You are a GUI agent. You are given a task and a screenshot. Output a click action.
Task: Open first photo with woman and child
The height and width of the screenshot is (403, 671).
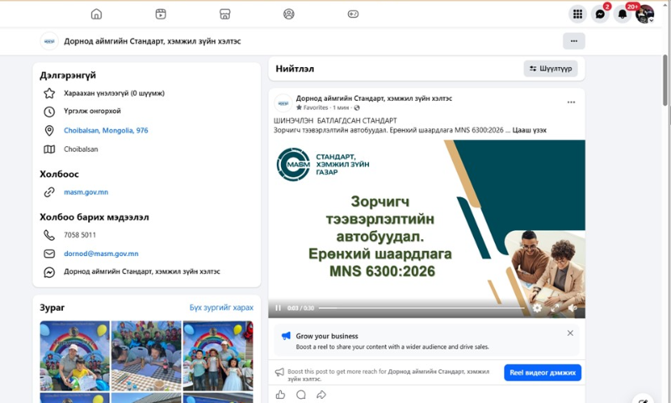(75, 356)
